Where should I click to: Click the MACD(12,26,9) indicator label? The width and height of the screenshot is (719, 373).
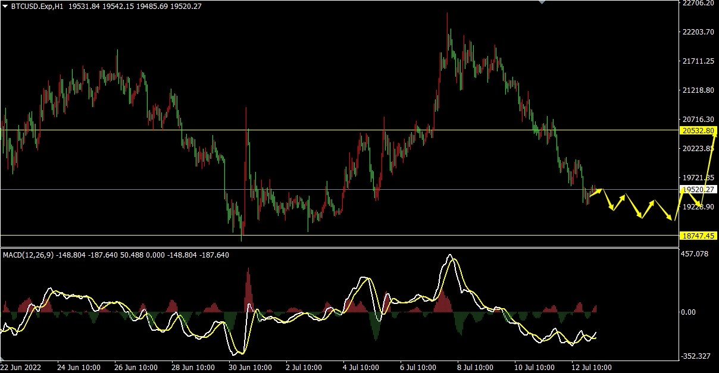[x=29, y=255]
